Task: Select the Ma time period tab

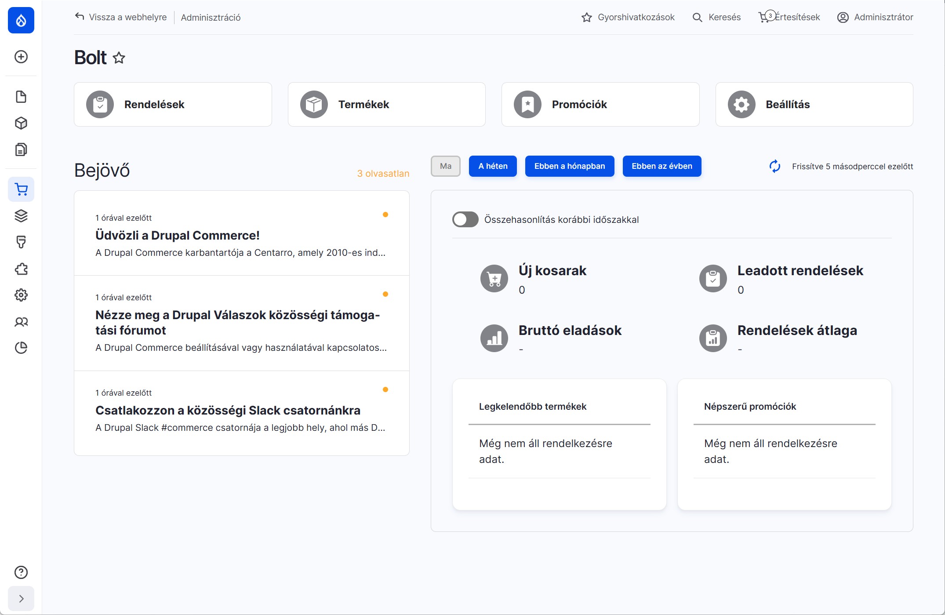Action: coord(446,166)
